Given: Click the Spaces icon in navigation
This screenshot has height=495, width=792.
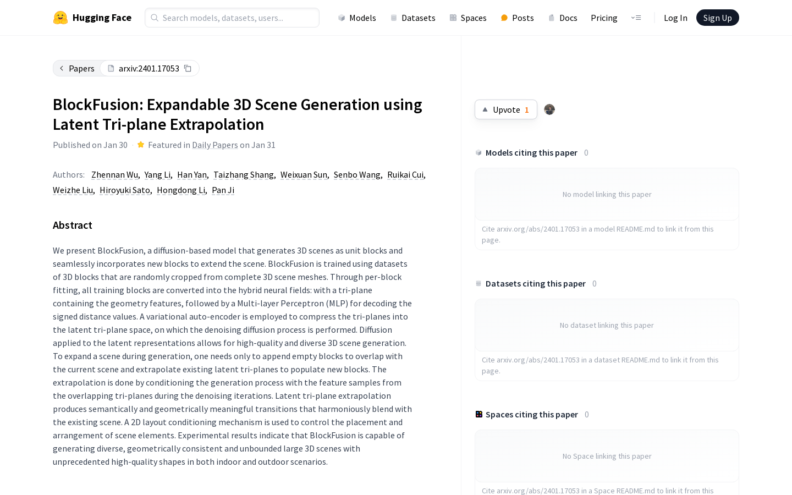Looking at the screenshot, I should [453, 18].
